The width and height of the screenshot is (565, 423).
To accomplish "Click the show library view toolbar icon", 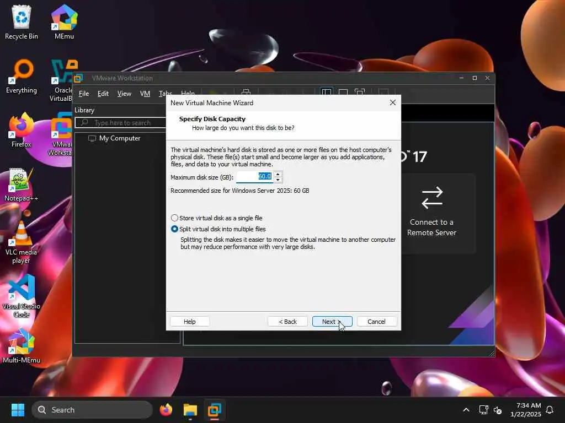I will point(327,92).
